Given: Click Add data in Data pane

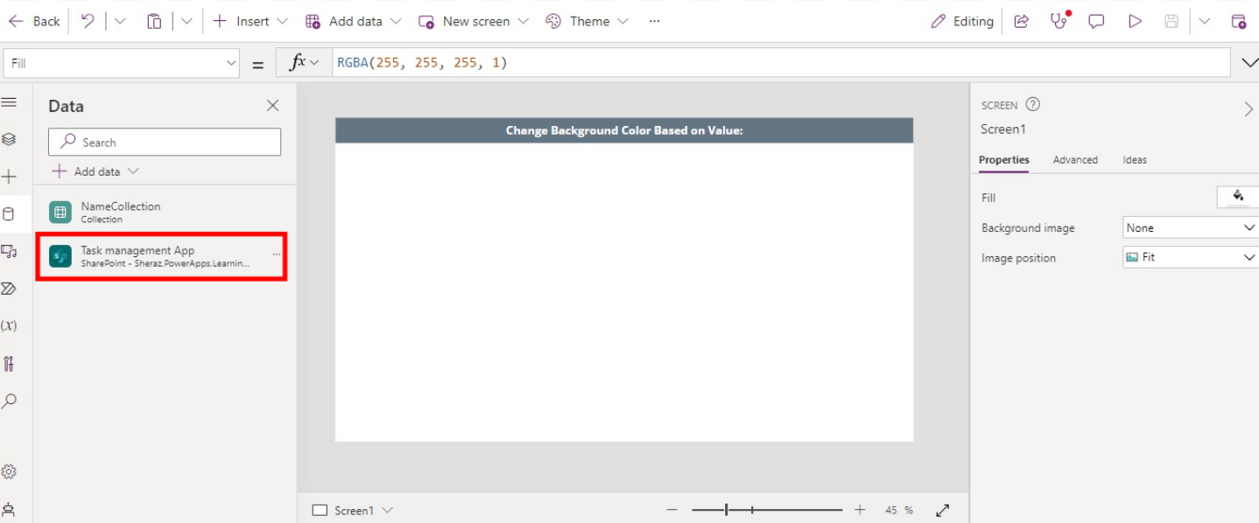Looking at the screenshot, I should coord(95,171).
